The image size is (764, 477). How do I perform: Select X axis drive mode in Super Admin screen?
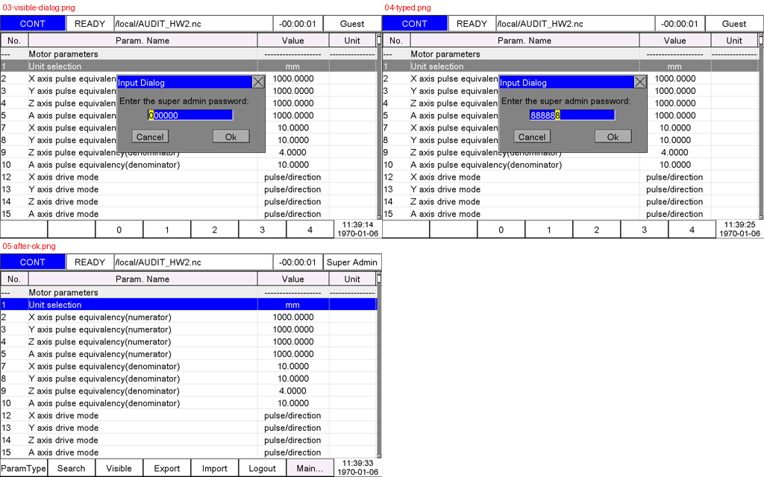pyautogui.click(x=189, y=415)
